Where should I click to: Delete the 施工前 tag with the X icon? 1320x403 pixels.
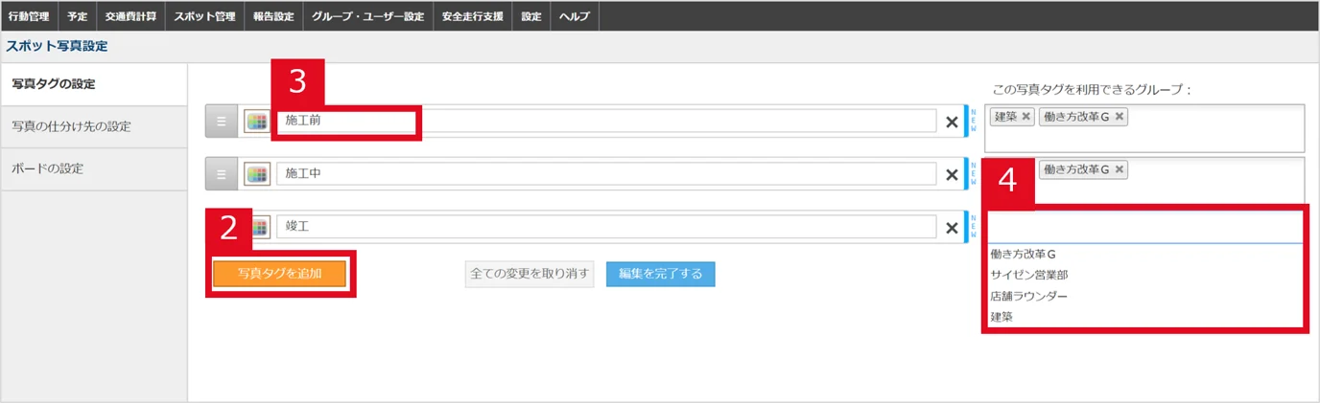click(x=952, y=123)
